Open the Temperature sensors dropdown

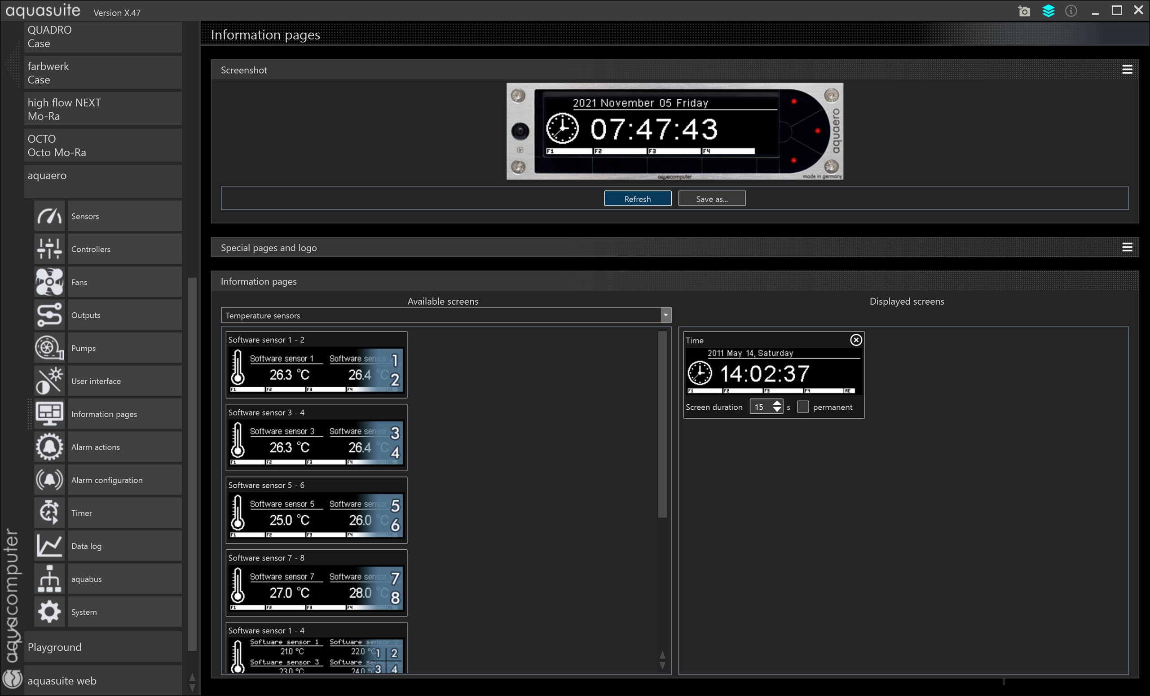[x=665, y=315]
